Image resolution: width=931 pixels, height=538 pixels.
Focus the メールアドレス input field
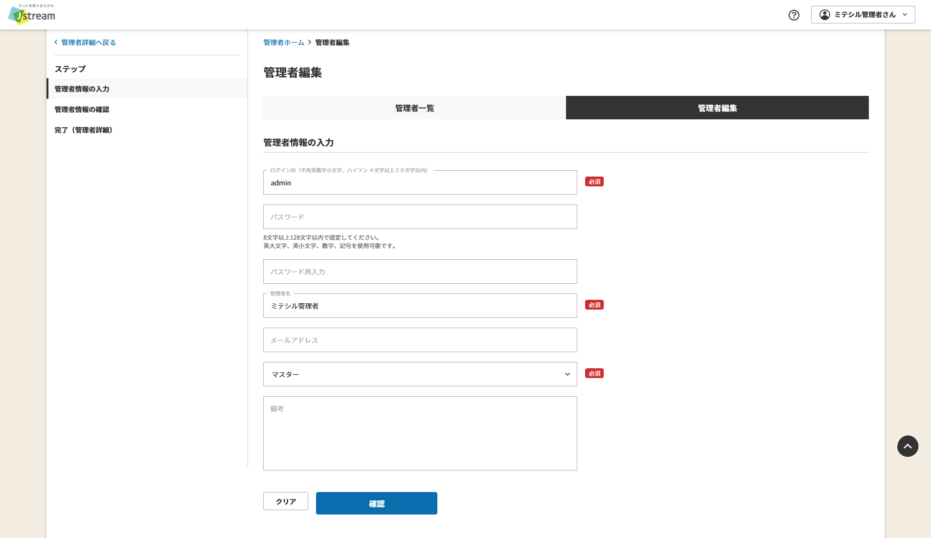click(420, 340)
